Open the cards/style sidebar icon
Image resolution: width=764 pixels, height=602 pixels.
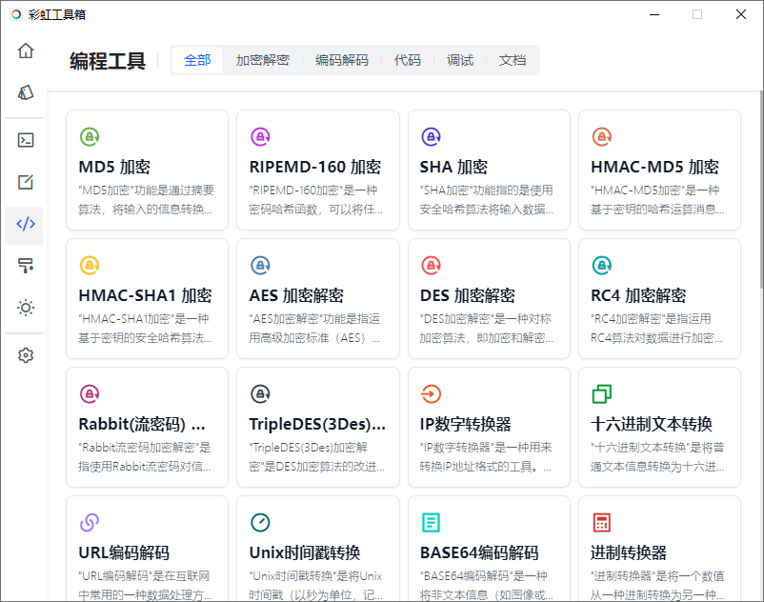point(26,92)
